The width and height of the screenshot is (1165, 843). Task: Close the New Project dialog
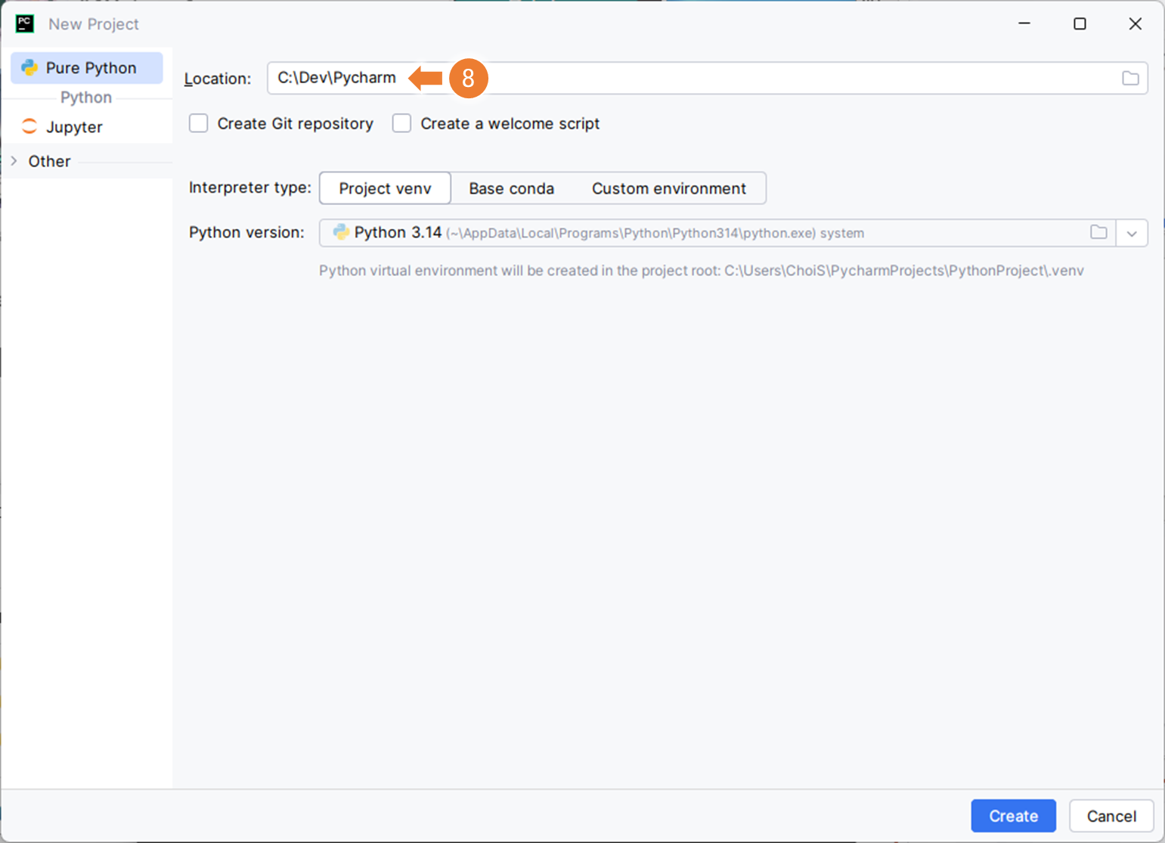point(1135,23)
